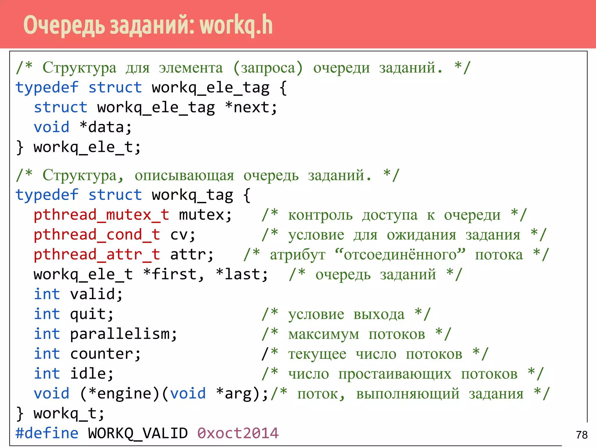
Task: Click the comment 'поток, выполняющий задания'
Action: coord(411,394)
